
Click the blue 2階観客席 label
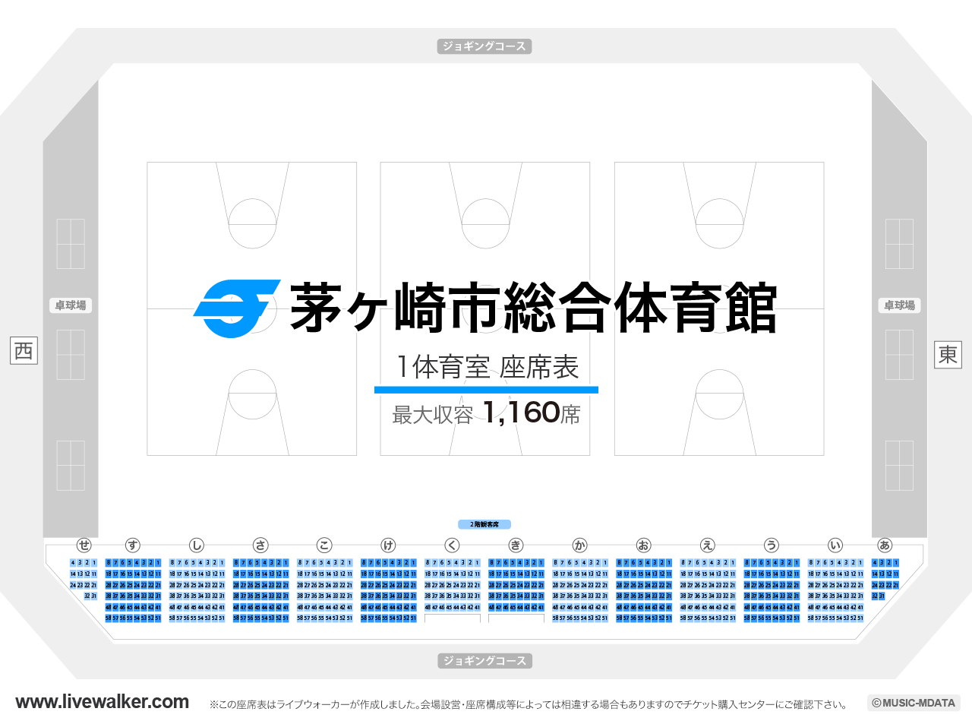(484, 524)
